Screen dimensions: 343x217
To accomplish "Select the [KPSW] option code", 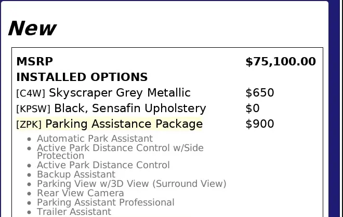I will click(33, 109).
